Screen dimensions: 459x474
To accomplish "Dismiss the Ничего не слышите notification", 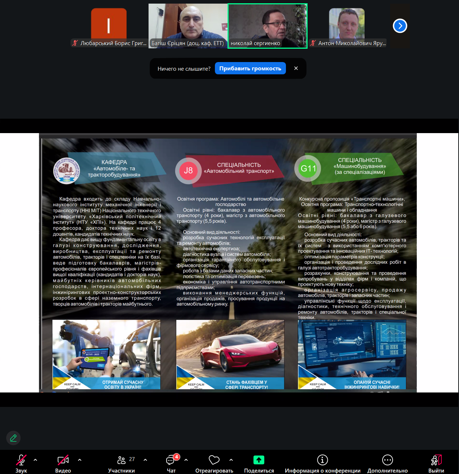I will tap(296, 68).
